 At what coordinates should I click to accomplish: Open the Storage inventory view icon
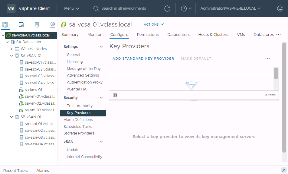point(37,25)
